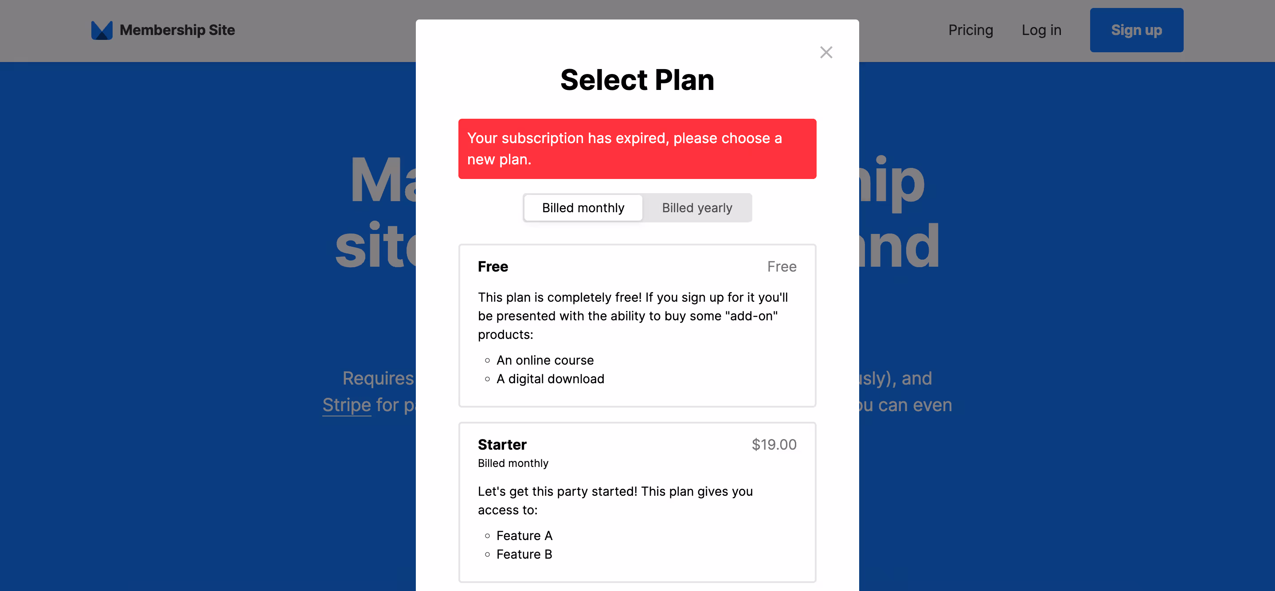
Task: Click the grey Free price label
Action: 782,267
